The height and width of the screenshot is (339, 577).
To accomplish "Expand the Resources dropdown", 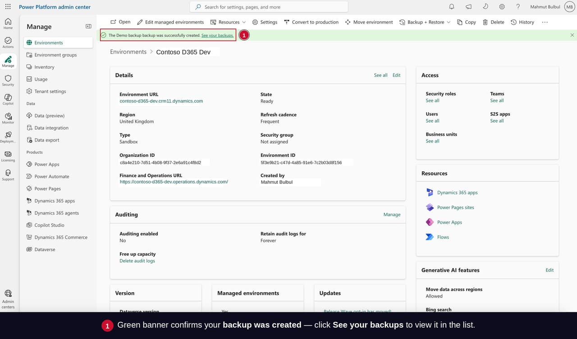I will pyautogui.click(x=228, y=22).
